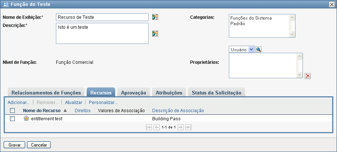This screenshot has height=152, width=337.
Task: Go to the last page of resources
Action: [188, 127]
